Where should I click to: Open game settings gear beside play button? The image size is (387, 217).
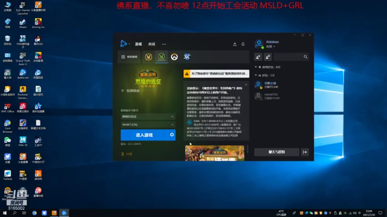172,135
